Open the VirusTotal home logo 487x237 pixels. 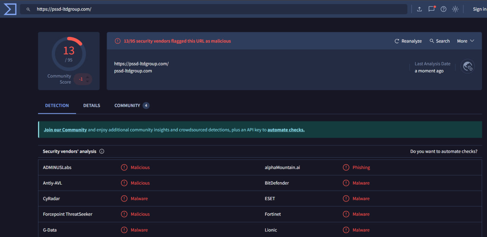9,9
